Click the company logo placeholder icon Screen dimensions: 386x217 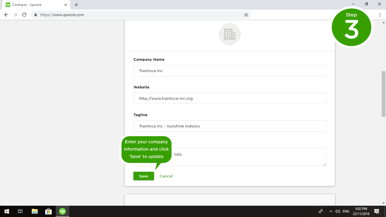tap(229, 34)
